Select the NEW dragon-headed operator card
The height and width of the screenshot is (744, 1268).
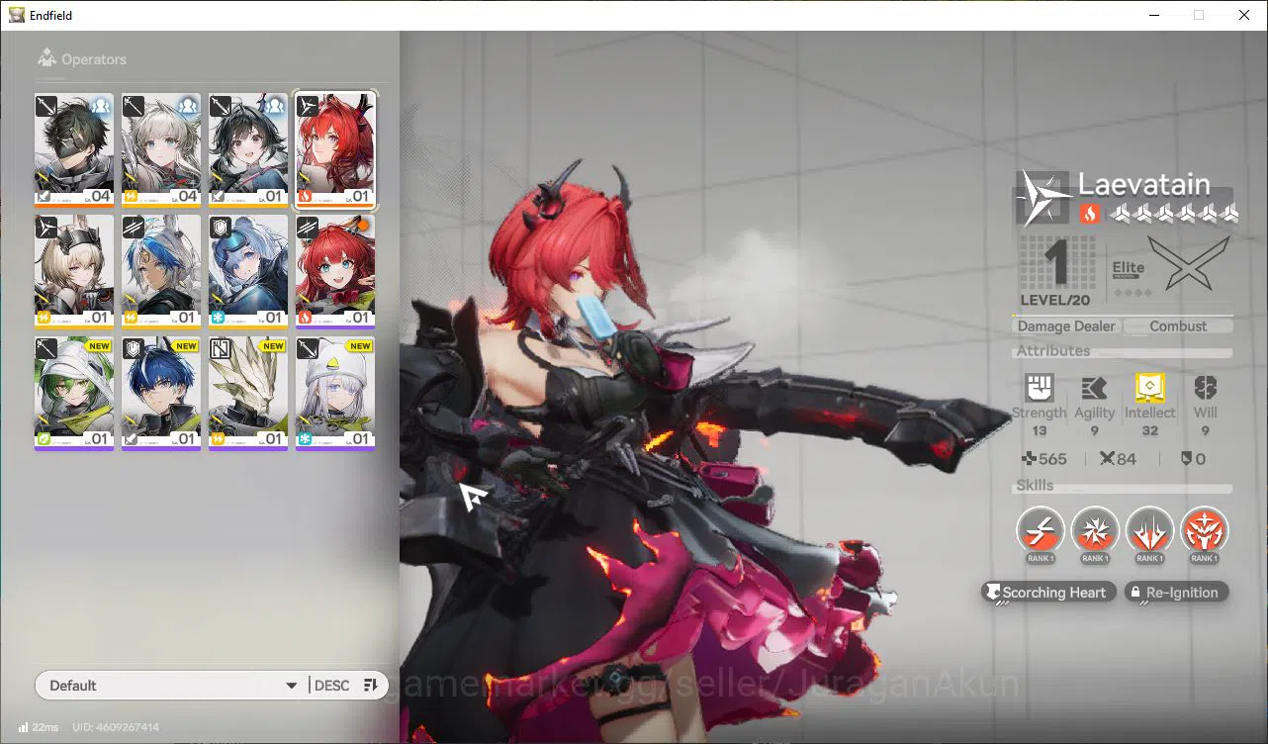[x=248, y=394]
